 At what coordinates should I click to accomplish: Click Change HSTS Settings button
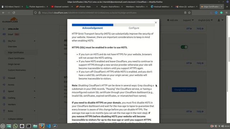click(184, 90)
